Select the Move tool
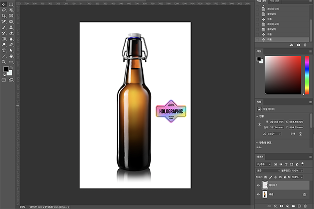Viewport: 314px width, 209px height. click(4, 4)
